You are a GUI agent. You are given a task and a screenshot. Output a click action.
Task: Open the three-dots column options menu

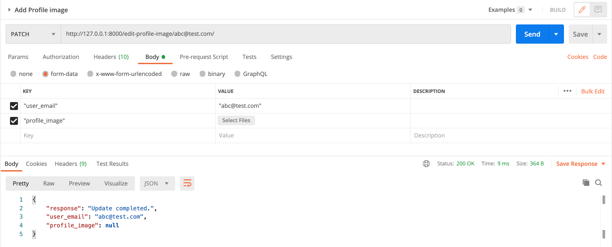click(x=567, y=91)
